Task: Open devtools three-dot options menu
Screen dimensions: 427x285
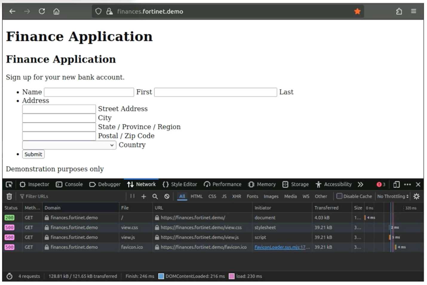Action: 407,184
